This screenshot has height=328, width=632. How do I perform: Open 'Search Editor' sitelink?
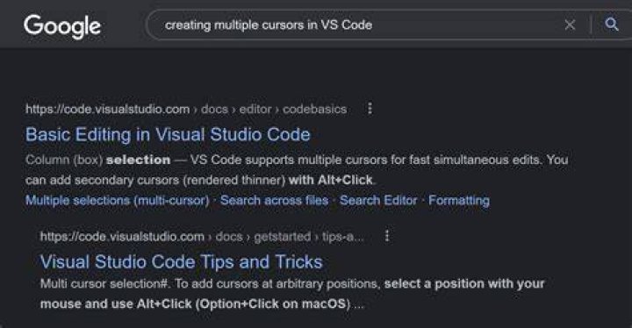378,200
